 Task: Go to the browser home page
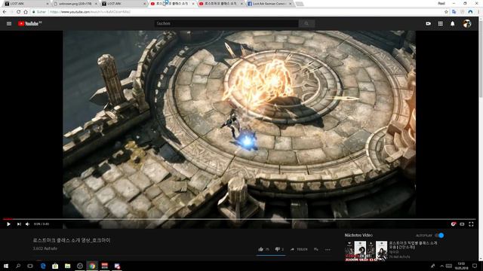tap(26, 12)
